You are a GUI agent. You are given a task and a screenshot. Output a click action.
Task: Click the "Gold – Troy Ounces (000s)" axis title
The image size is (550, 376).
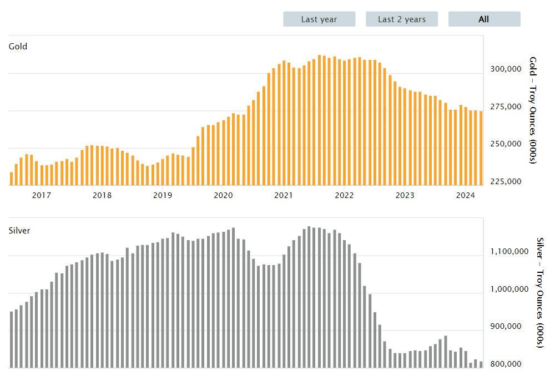point(533,110)
